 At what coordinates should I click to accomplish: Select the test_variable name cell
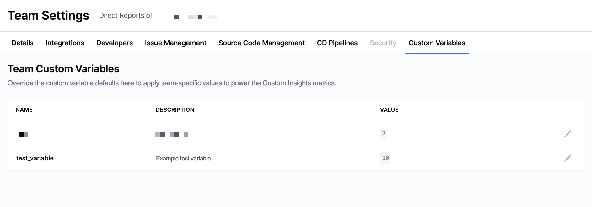(x=35, y=158)
